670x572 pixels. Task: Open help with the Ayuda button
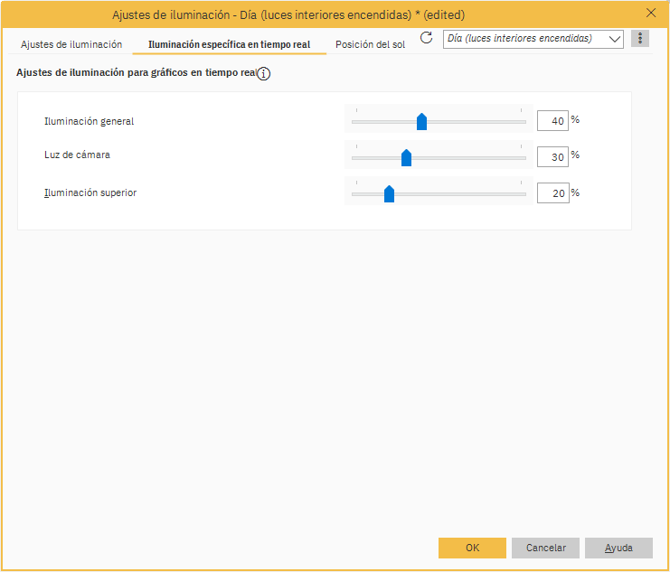point(618,548)
